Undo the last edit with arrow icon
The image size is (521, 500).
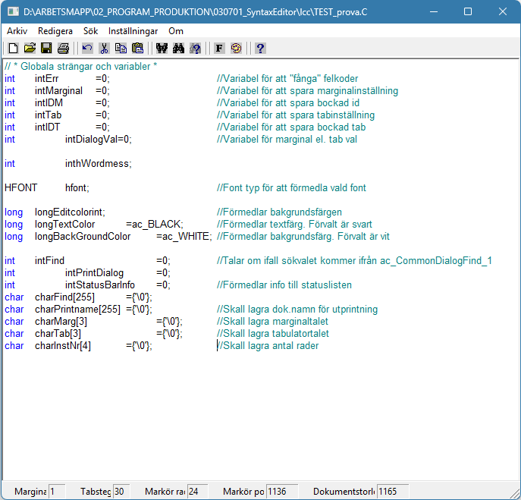coord(87,49)
